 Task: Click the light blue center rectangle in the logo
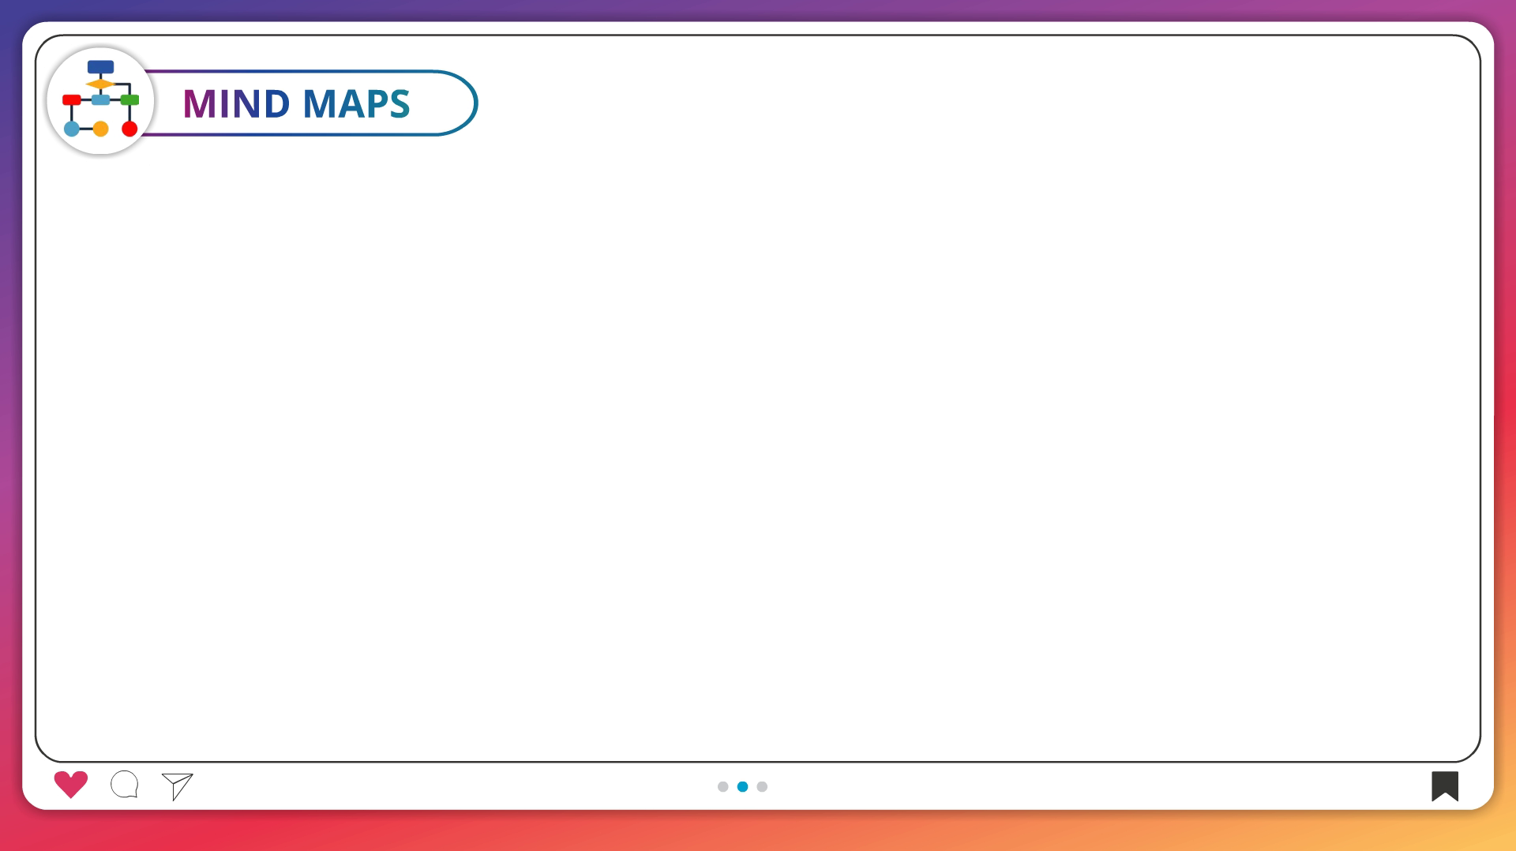tap(100, 100)
